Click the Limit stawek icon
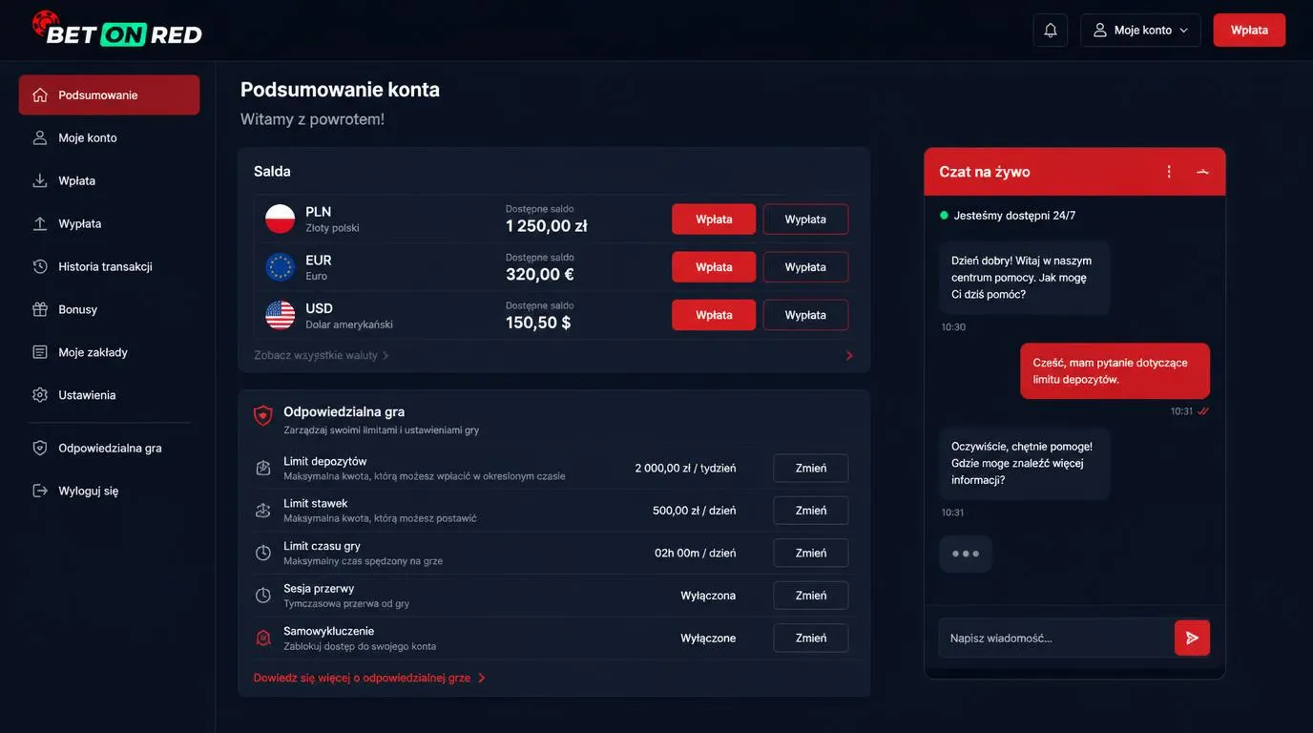 [263, 511]
